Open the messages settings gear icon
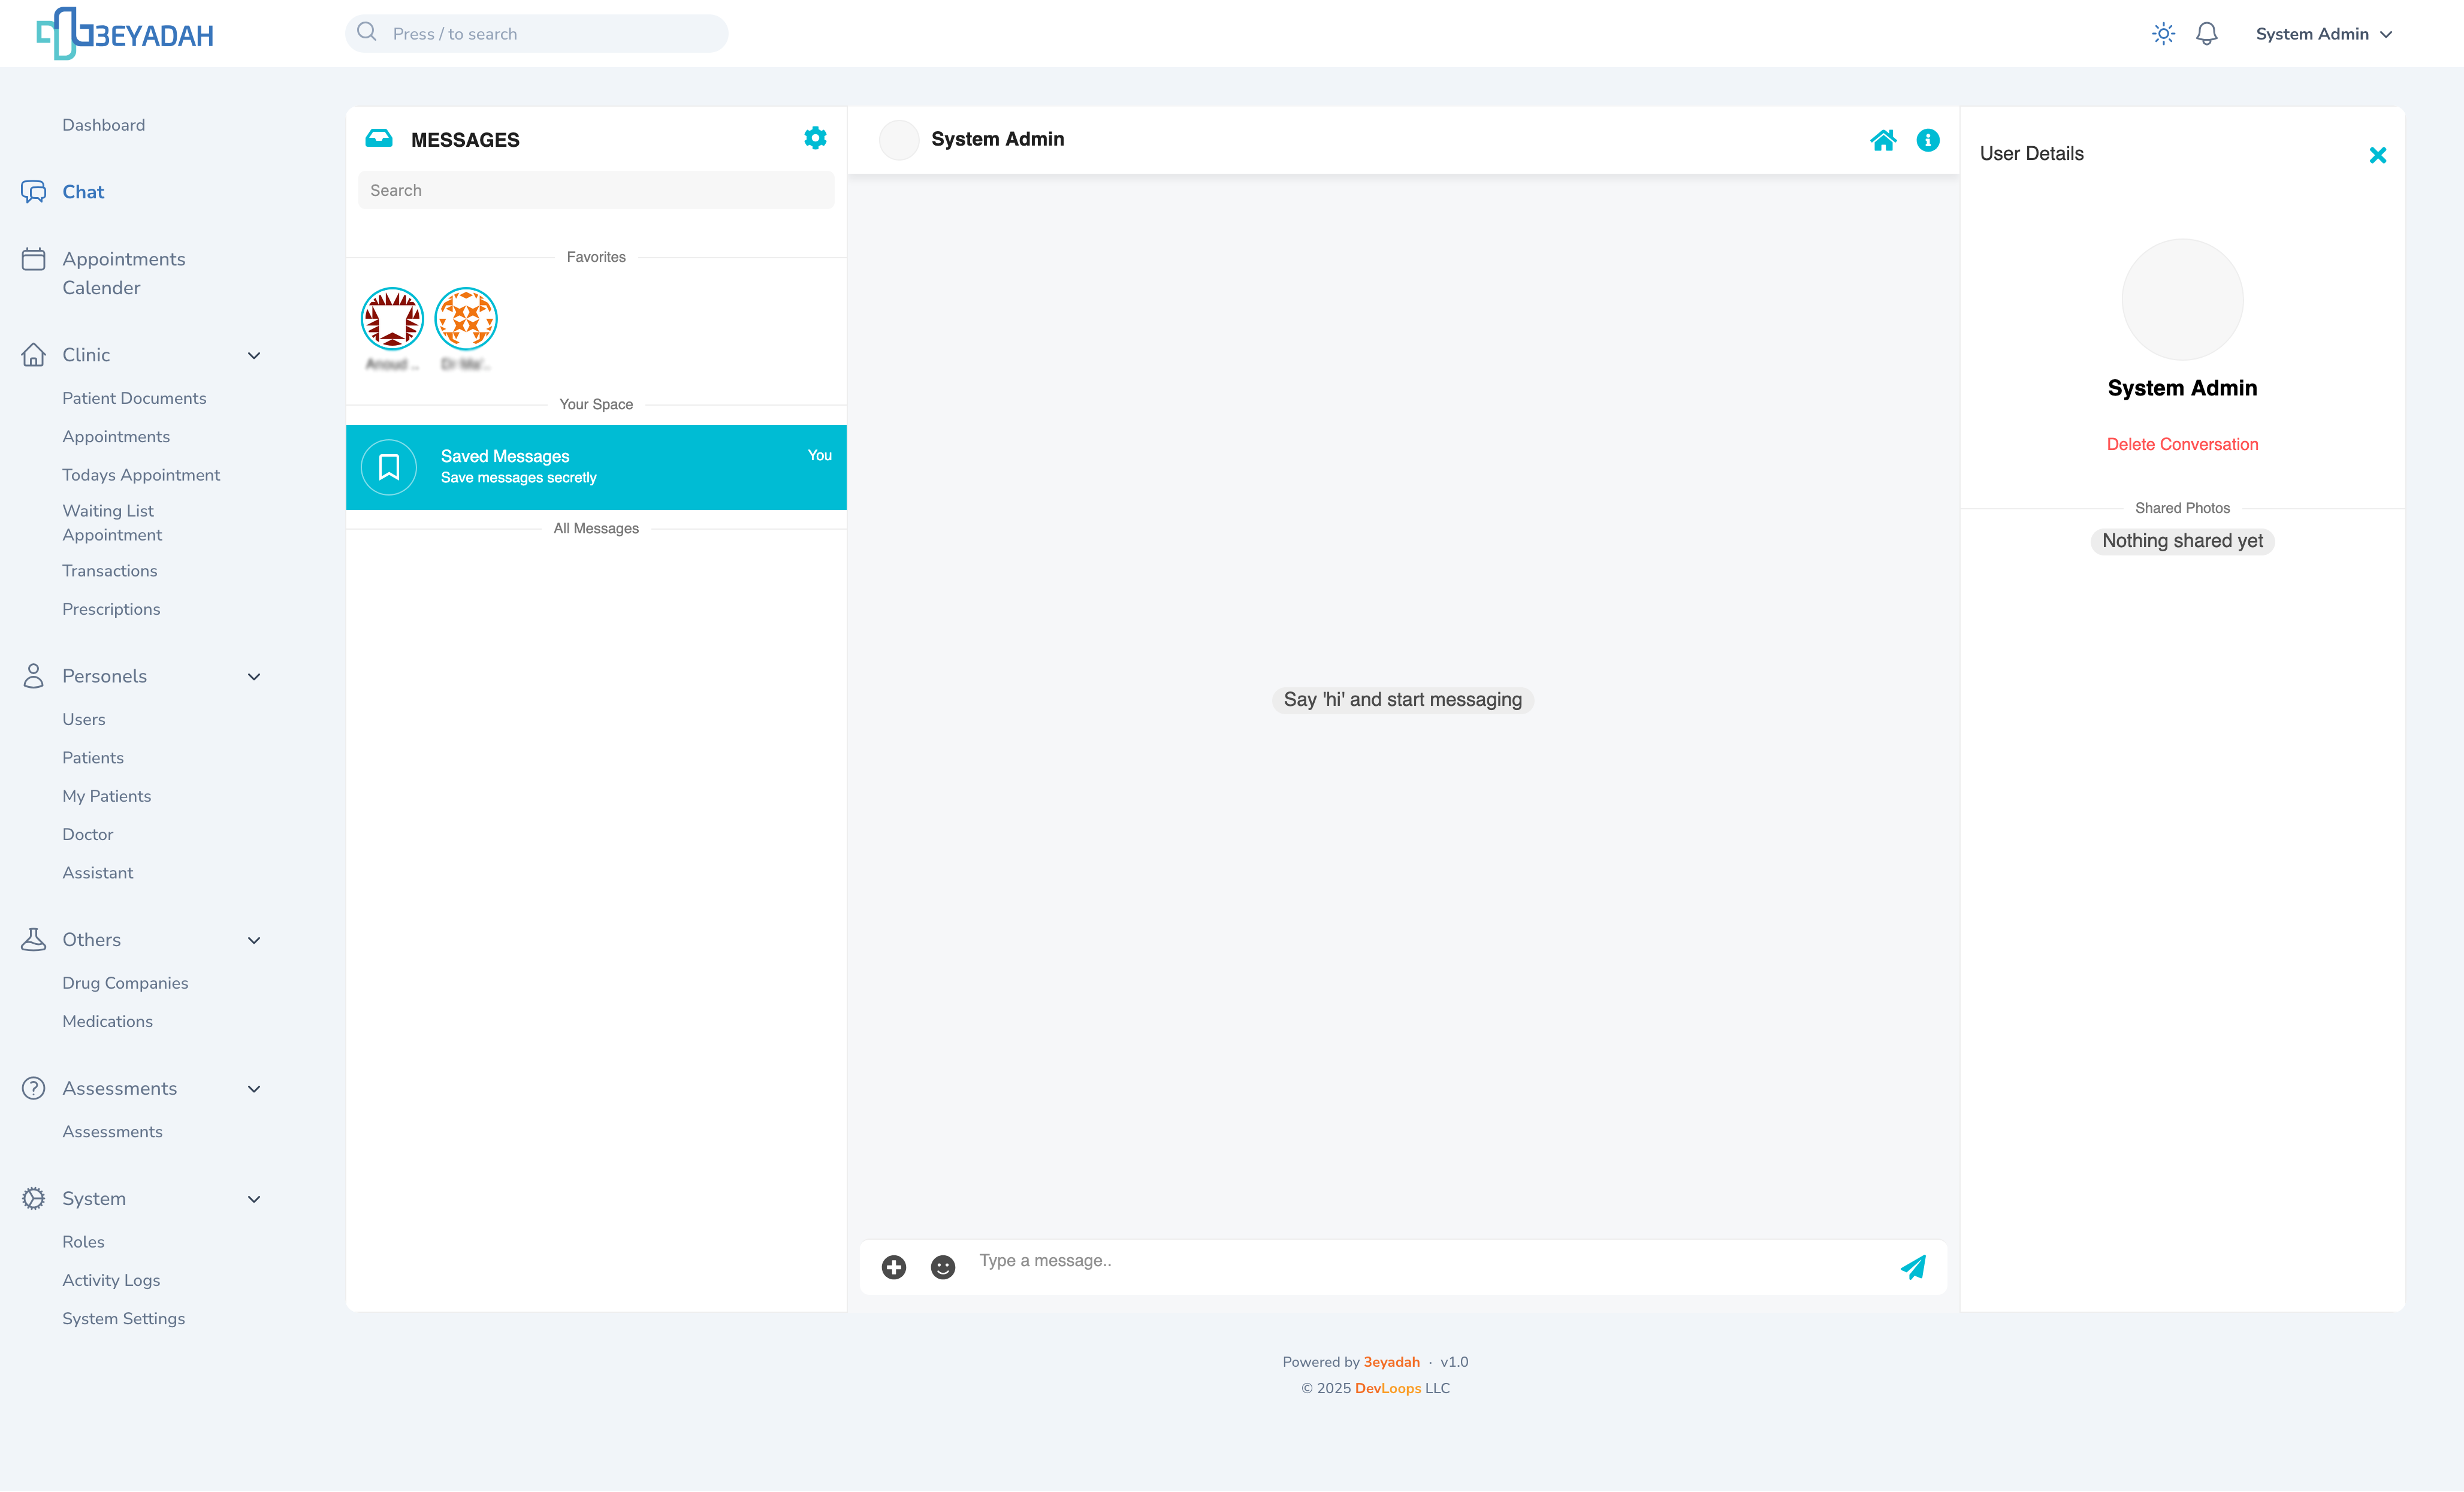Screen dimensions: 2464x1492 815,138
